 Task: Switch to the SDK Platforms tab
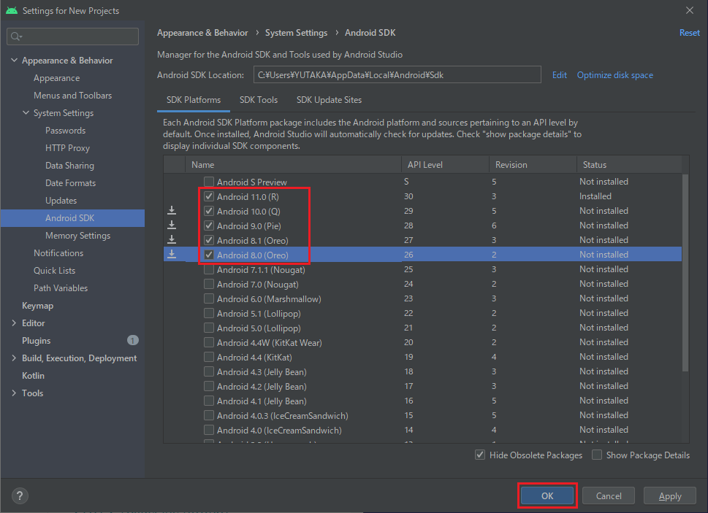[x=193, y=100]
